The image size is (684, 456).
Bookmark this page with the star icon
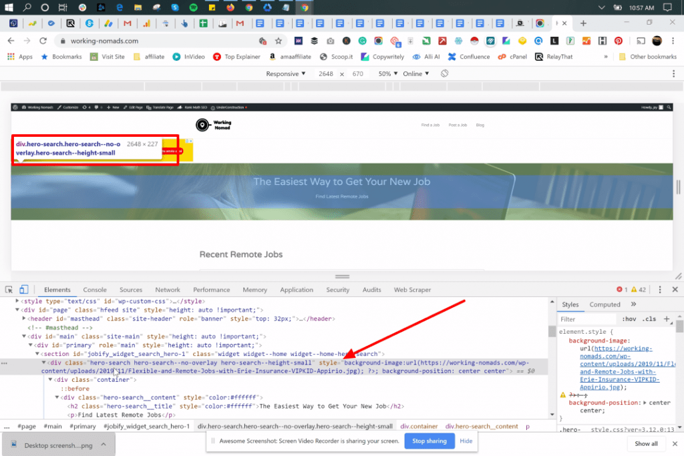(x=279, y=41)
